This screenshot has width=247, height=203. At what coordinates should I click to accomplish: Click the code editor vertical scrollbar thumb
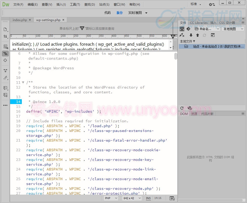point(176,56)
